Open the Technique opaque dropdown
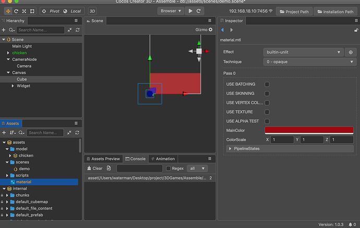Image resolution: width=360 pixels, height=228 pixels. 310,62
